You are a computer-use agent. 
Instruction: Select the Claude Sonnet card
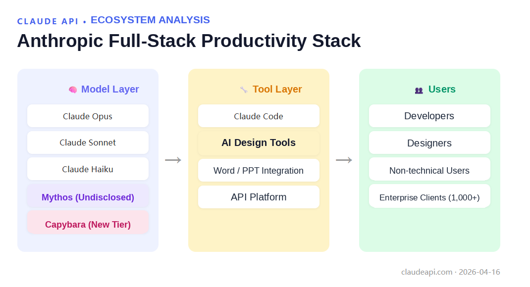tap(88, 143)
